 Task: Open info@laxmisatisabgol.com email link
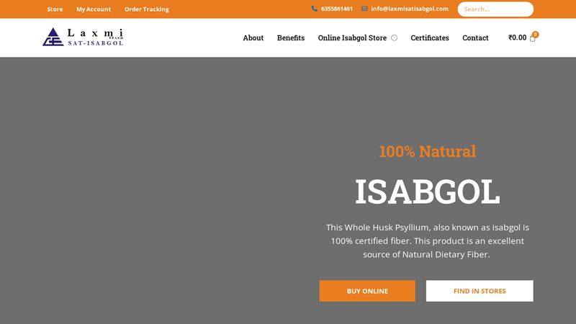[x=410, y=9]
